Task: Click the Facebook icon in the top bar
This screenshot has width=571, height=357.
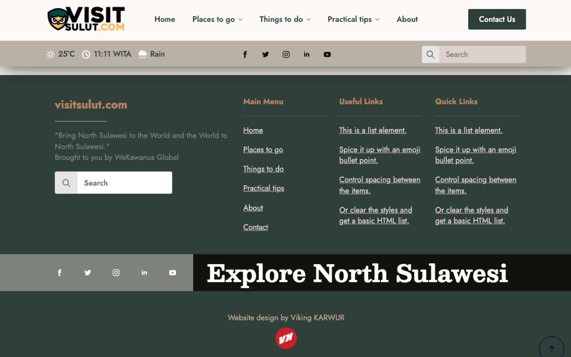Action: (x=245, y=54)
